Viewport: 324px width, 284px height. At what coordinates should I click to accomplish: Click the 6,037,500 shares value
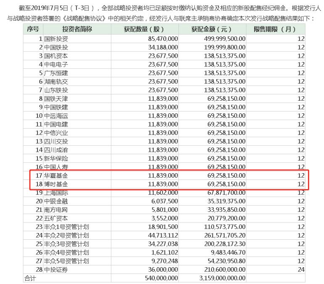(165, 201)
